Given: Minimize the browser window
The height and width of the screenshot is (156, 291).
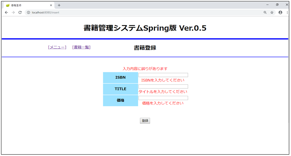Looking at the screenshot, I should tap(267, 5).
